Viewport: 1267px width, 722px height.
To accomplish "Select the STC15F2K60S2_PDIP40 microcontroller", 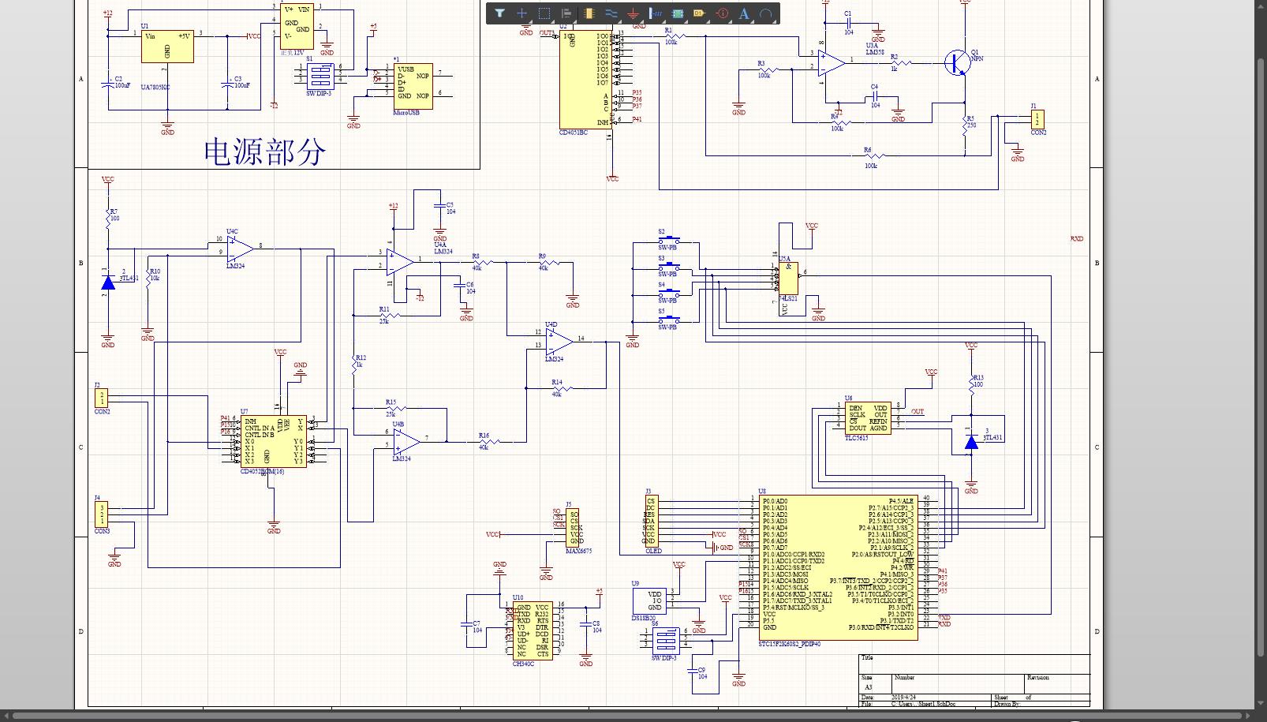I will (x=838, y=568).
